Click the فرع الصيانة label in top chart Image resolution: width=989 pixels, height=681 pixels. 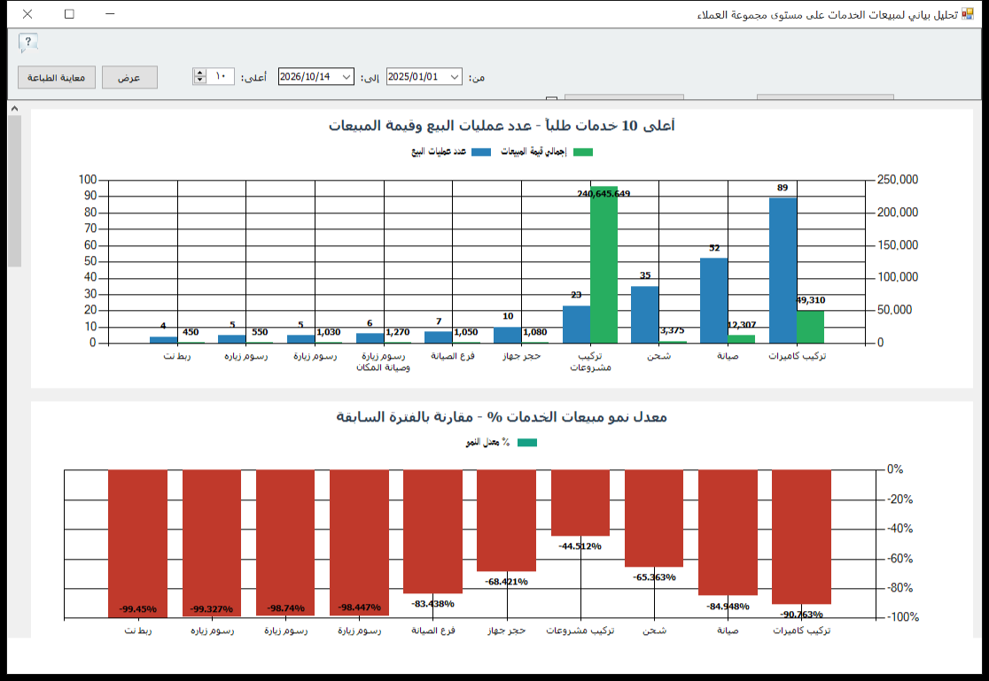tap(453, 356)
